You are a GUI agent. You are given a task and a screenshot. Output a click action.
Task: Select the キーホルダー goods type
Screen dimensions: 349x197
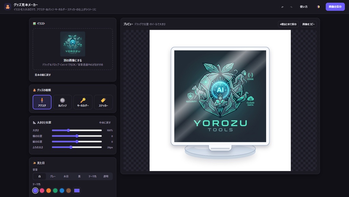(83, 102)
